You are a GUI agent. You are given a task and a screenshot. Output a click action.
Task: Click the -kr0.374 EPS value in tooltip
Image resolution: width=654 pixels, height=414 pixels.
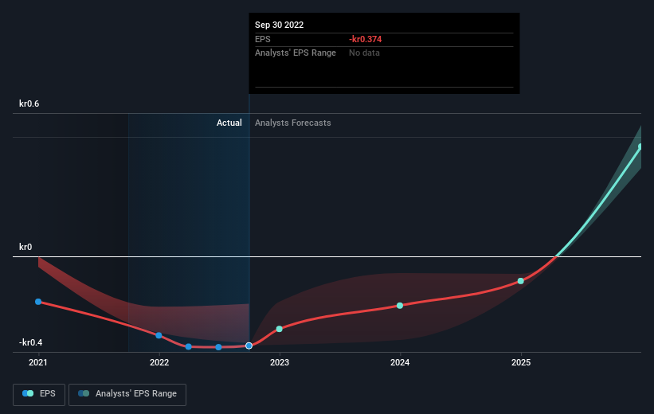(x=366, y=39)
